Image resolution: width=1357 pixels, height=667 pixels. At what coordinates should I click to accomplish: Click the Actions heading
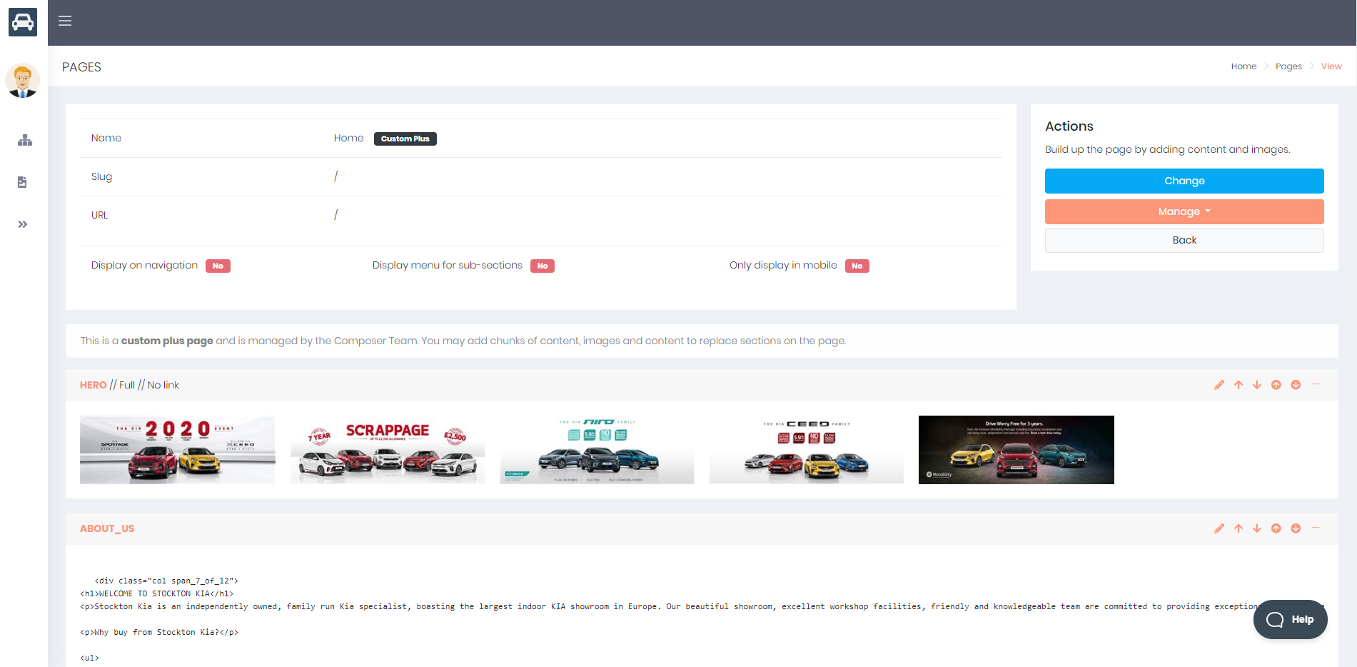(1069, 126)
